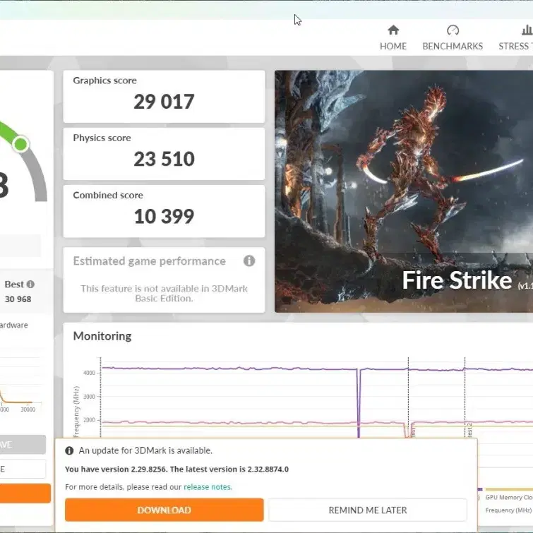Click the 2000 frequency axis label
The width and height of the screenshot is (533, 533).
89,420
